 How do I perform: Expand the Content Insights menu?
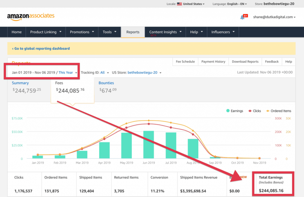165,32
